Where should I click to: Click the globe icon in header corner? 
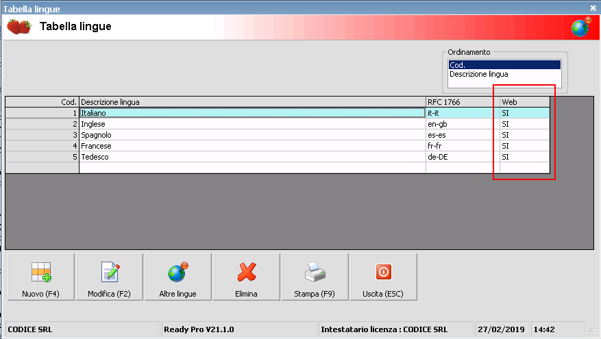click(x=581, y=27)
